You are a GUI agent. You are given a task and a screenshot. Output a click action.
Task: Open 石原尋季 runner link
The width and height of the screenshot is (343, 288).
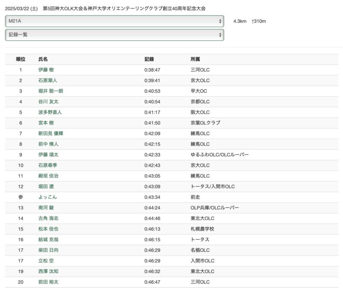click(x=48, y=165)
